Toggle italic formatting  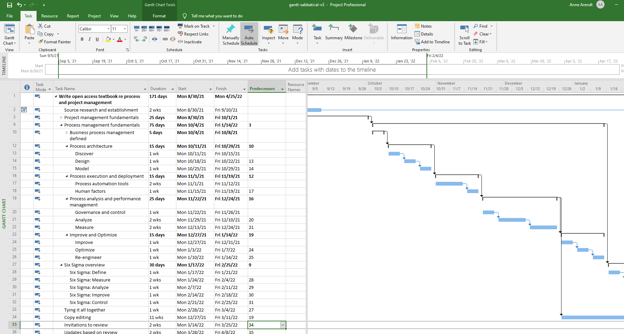tap(89, 39)
